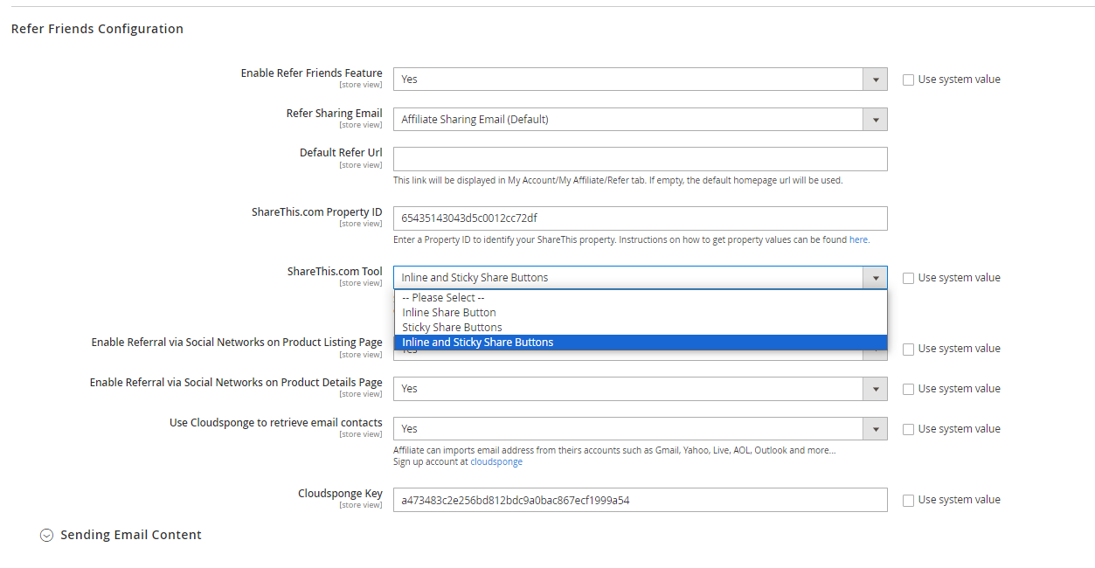Click the Default Refer Url input field
Screen dimensions: 1095x568
coord(640,159)
